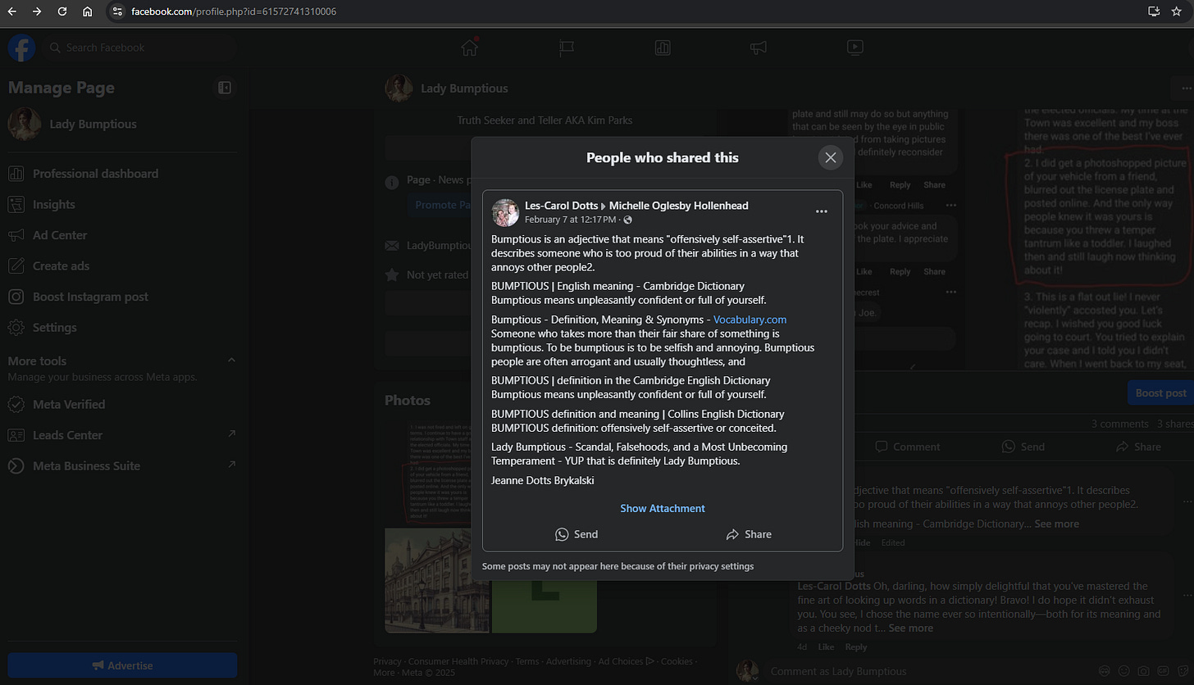Viewport: 1194px width, 685px height.
Task: Click the browser forward arrow
Action: pos(37,11)
